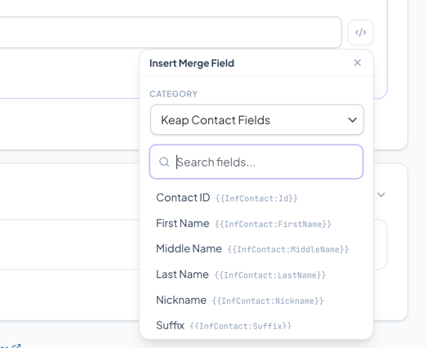This screenshot has width=427, height=348.
Task: Select the Contact ID merge field
Action: point(256,198)
